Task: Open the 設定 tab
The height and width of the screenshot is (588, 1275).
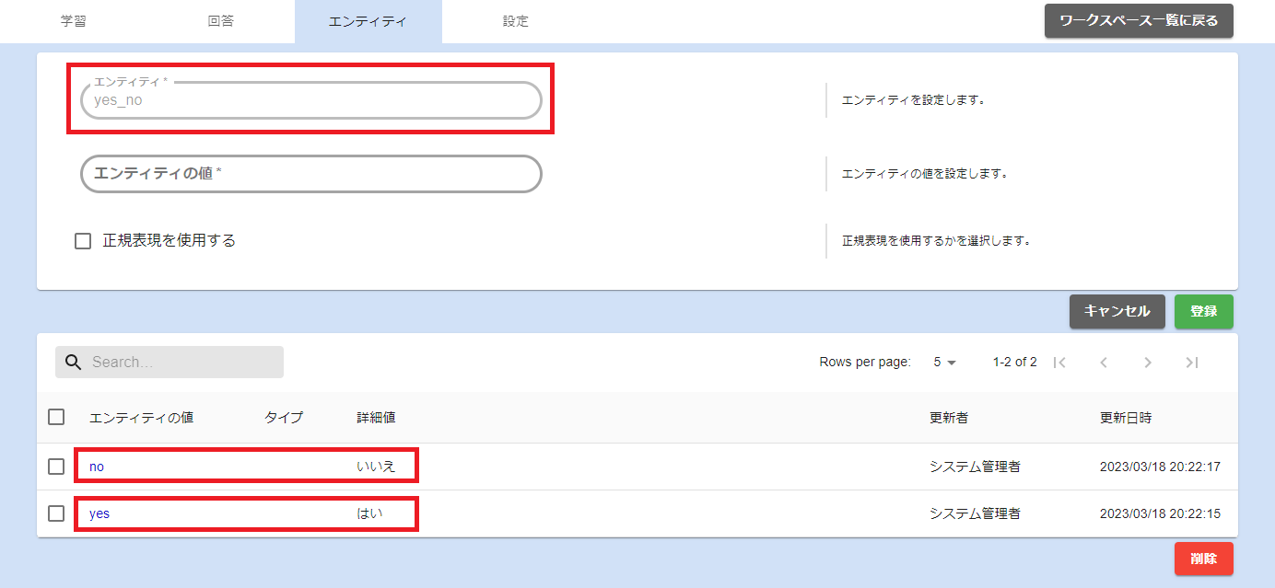Action: (516, 21)
